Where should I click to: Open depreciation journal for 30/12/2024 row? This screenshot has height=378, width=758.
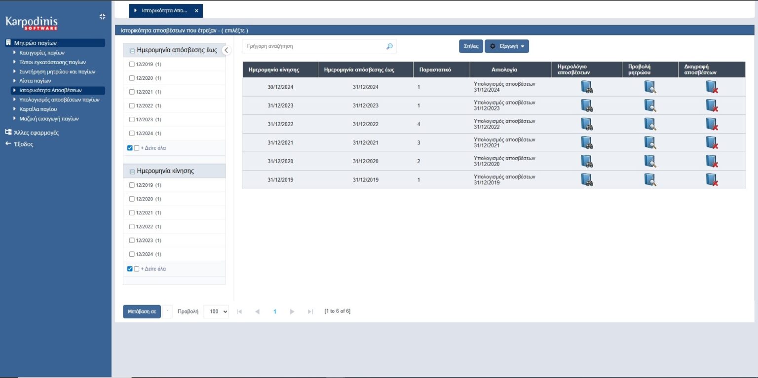[x=586, y=87]
